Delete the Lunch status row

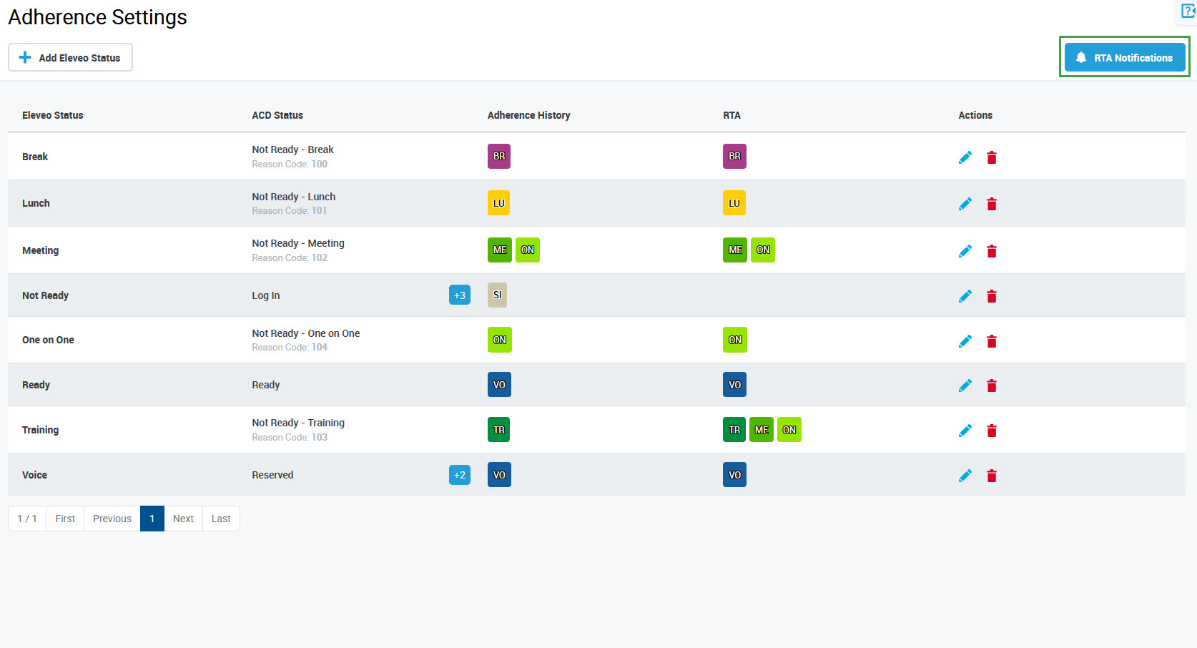[991, 205]
